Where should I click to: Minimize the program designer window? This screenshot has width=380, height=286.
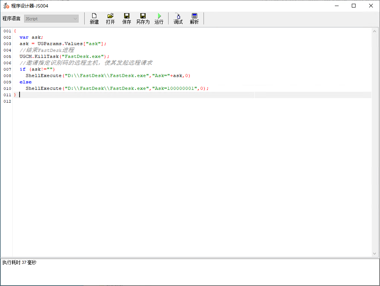point(337,6)
